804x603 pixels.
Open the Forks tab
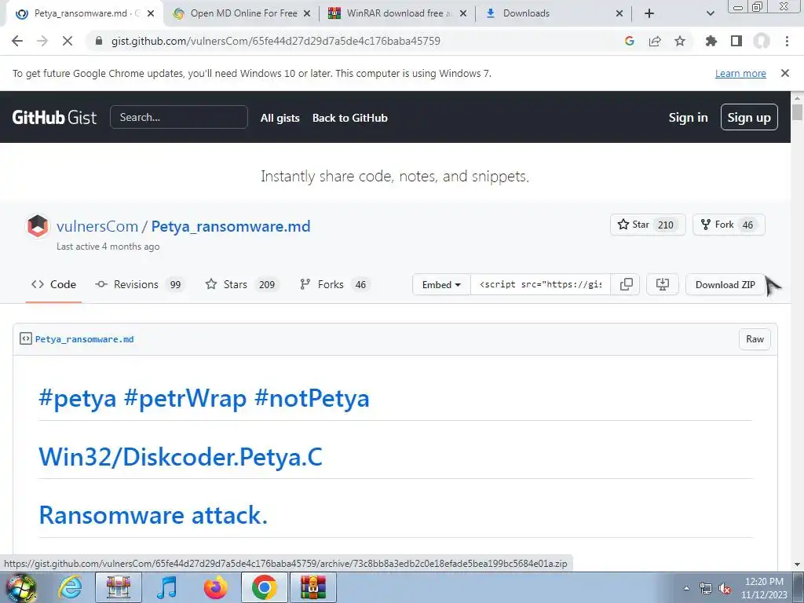pos(334,284)
